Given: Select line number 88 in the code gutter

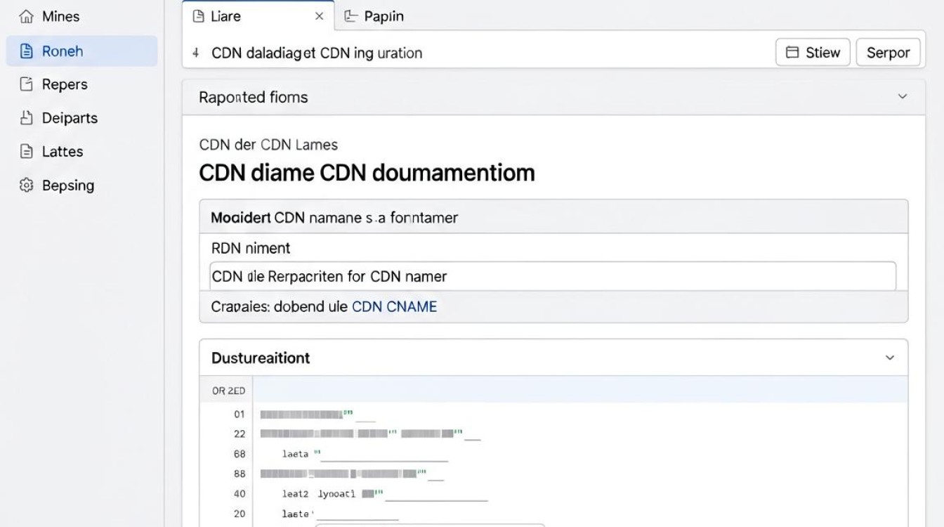Looking at the screenshot, I should coord(240,474).
